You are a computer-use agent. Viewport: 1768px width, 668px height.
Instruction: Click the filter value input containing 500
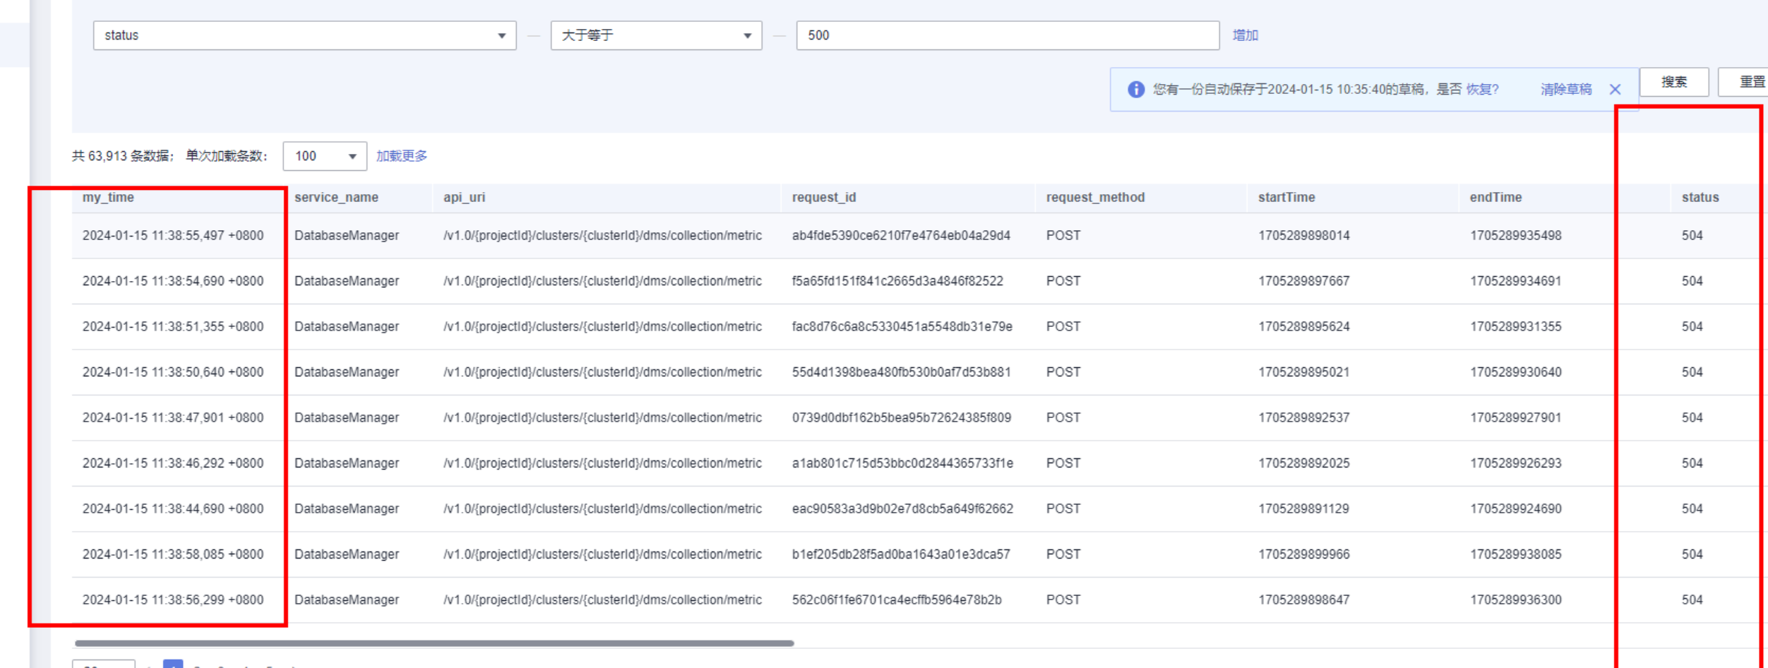pos(1007,35)
